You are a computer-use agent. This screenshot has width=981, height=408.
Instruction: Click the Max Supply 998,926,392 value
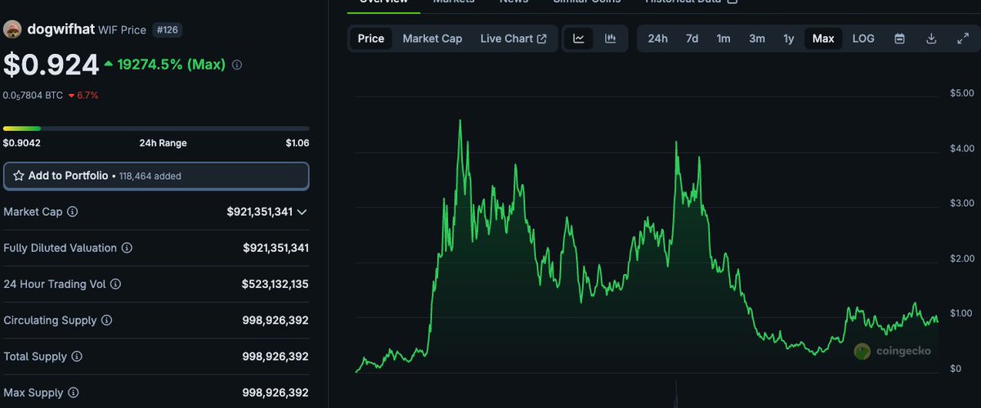click(275, 392)
